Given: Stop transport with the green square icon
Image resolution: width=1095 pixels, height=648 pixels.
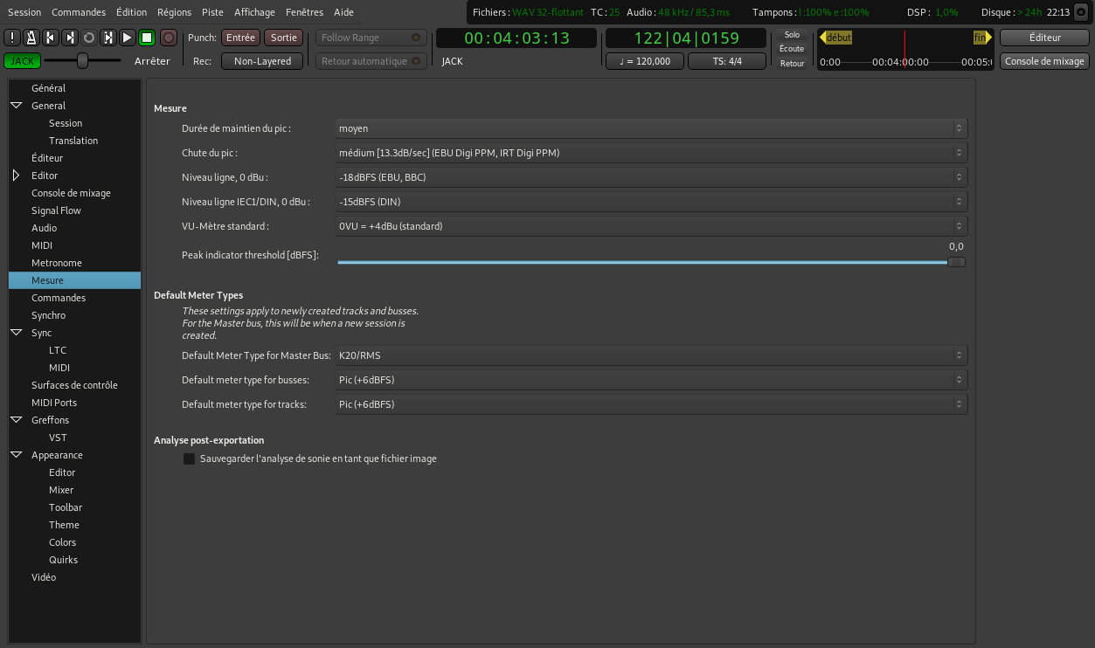Looking at the screenshot, I should 147,38.
